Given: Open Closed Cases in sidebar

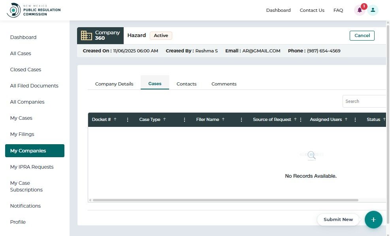Looking at the screenshot, I should [x=26, y=69].
